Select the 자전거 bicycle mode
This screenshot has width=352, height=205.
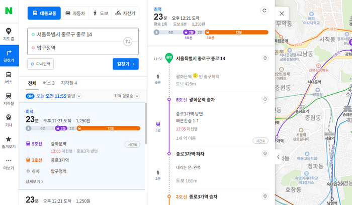[x=125, y=13]
